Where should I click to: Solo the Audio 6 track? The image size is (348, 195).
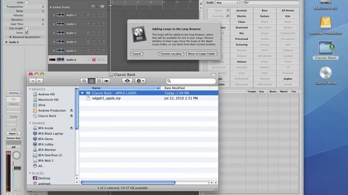tap(103, 60)
